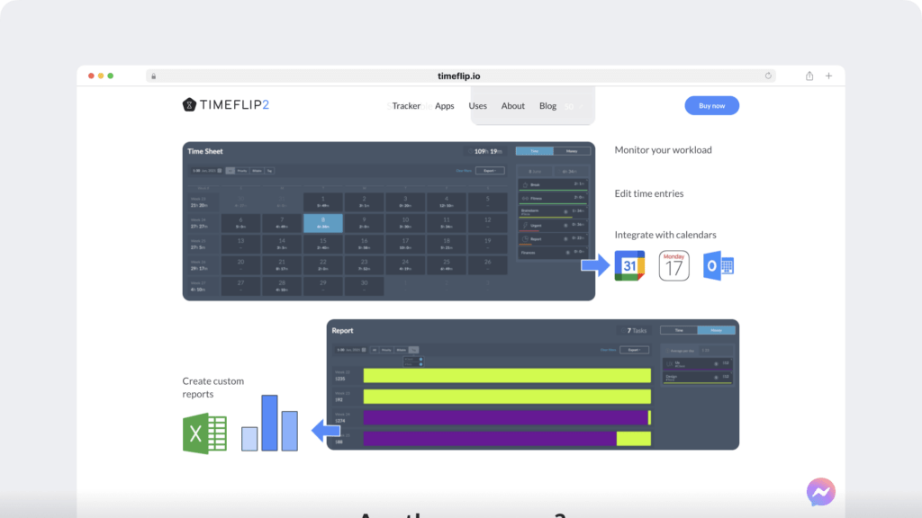Go to the Blog section
This screenshot has width=922, height=518.
[x=547, y=105]
